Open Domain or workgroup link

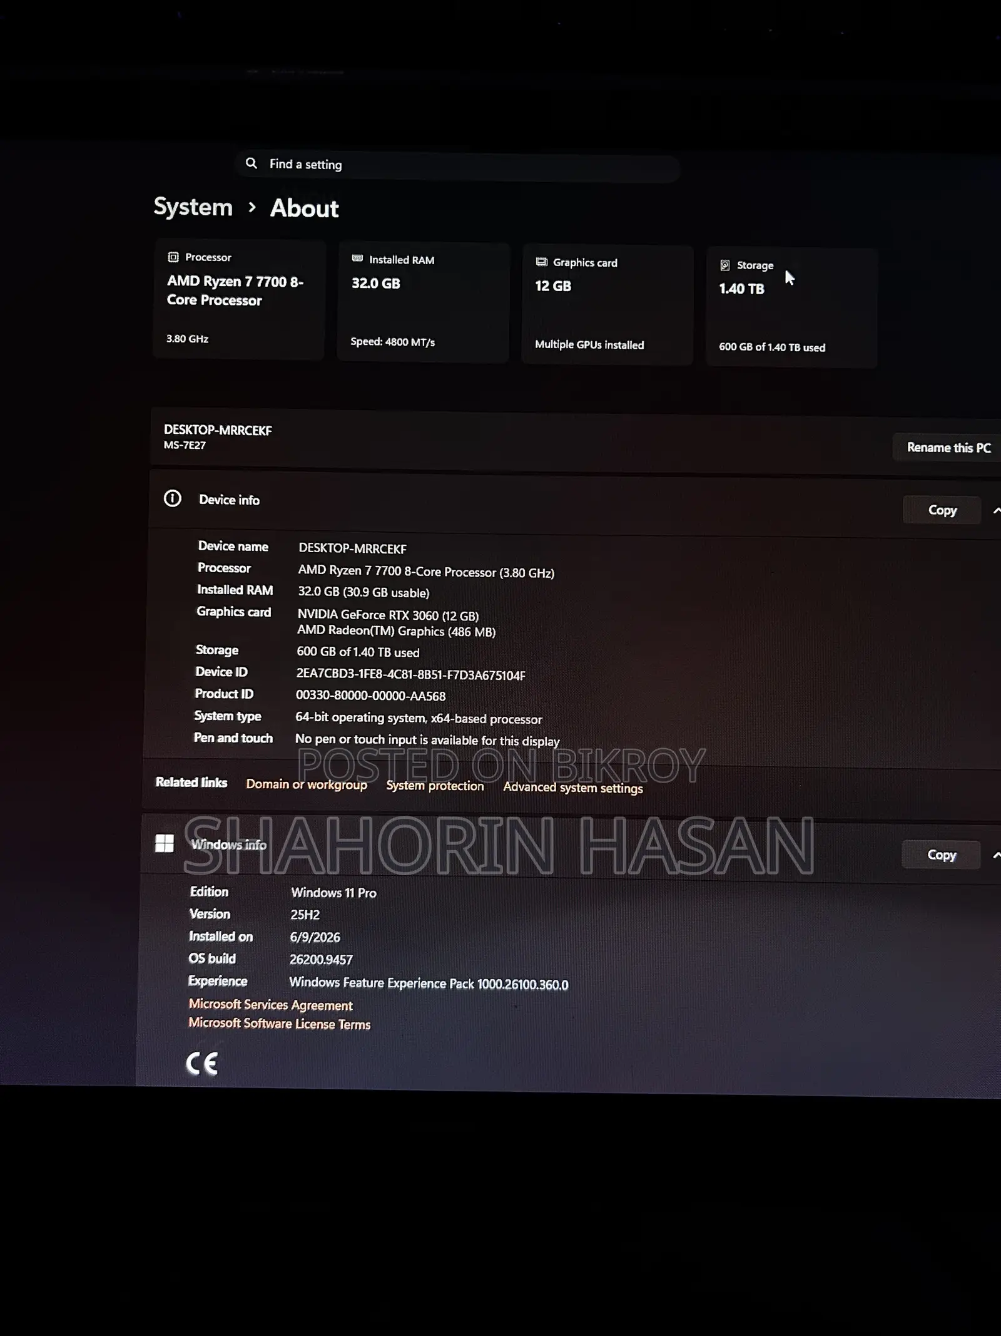[307, 784]
